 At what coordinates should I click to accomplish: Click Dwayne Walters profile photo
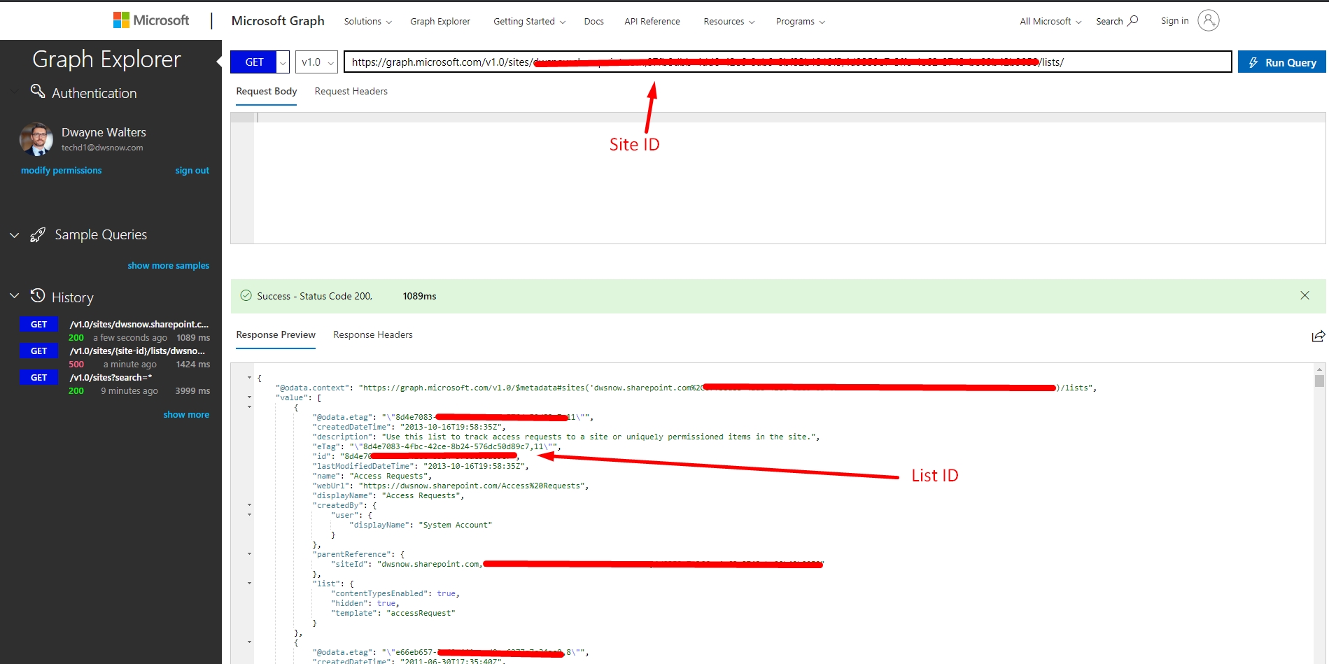point(36,139)
